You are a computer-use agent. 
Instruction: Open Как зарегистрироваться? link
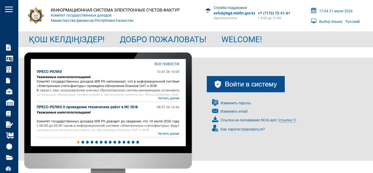[x=242, y=129]
